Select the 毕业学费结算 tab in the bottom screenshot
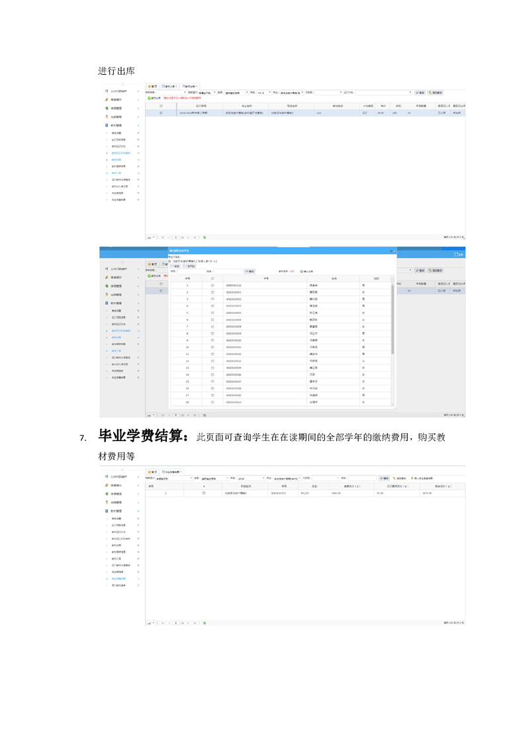 [171, 472]
